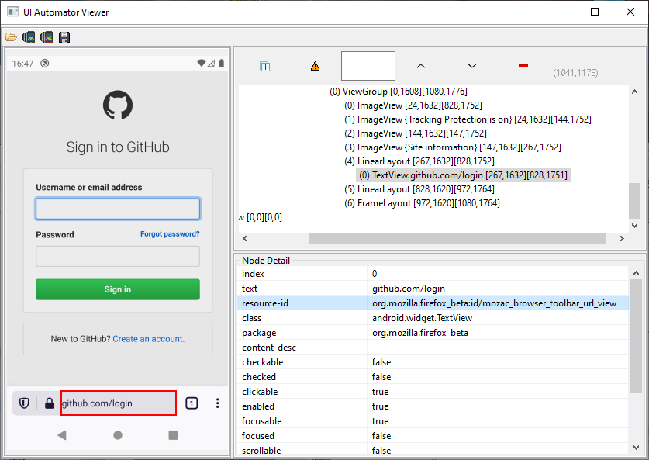Click the search text box in hierarchy toolbar
Image resolution: width=649 pixels, height=460 pixels.
point(368,66)
